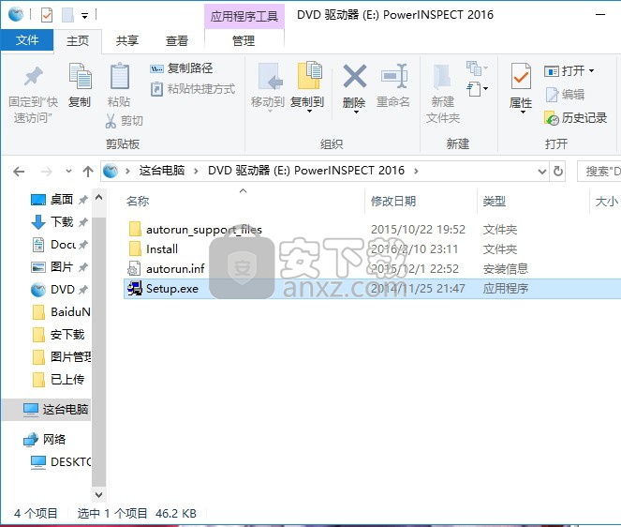This screenshot has width=621, height=527.
Task: Open the 图片管理 folder in sidebar
Action: [x=61, y=357]
